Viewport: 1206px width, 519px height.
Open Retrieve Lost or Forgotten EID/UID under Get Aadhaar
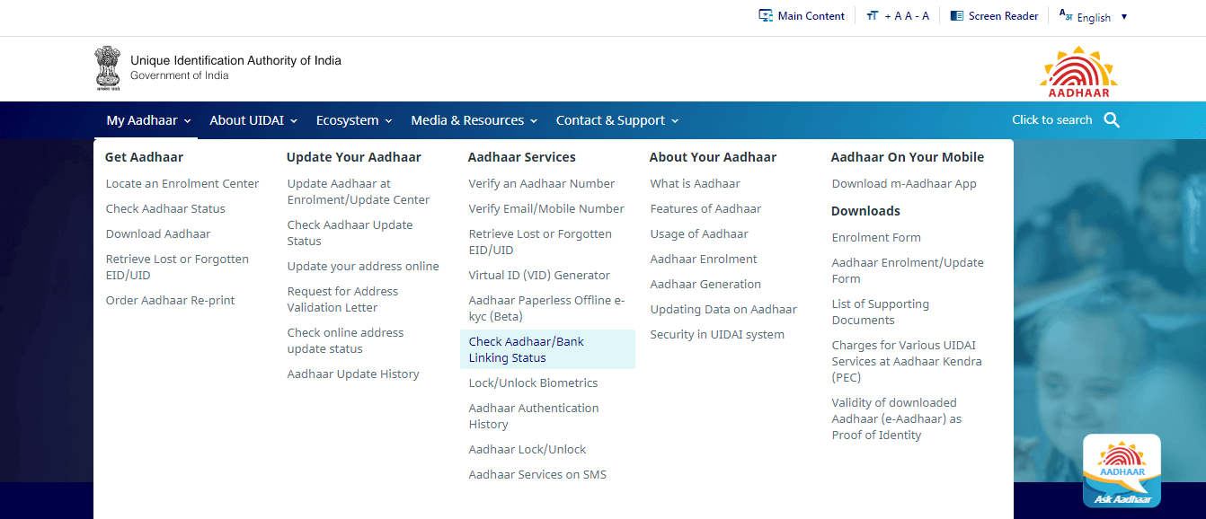[177, 267]
